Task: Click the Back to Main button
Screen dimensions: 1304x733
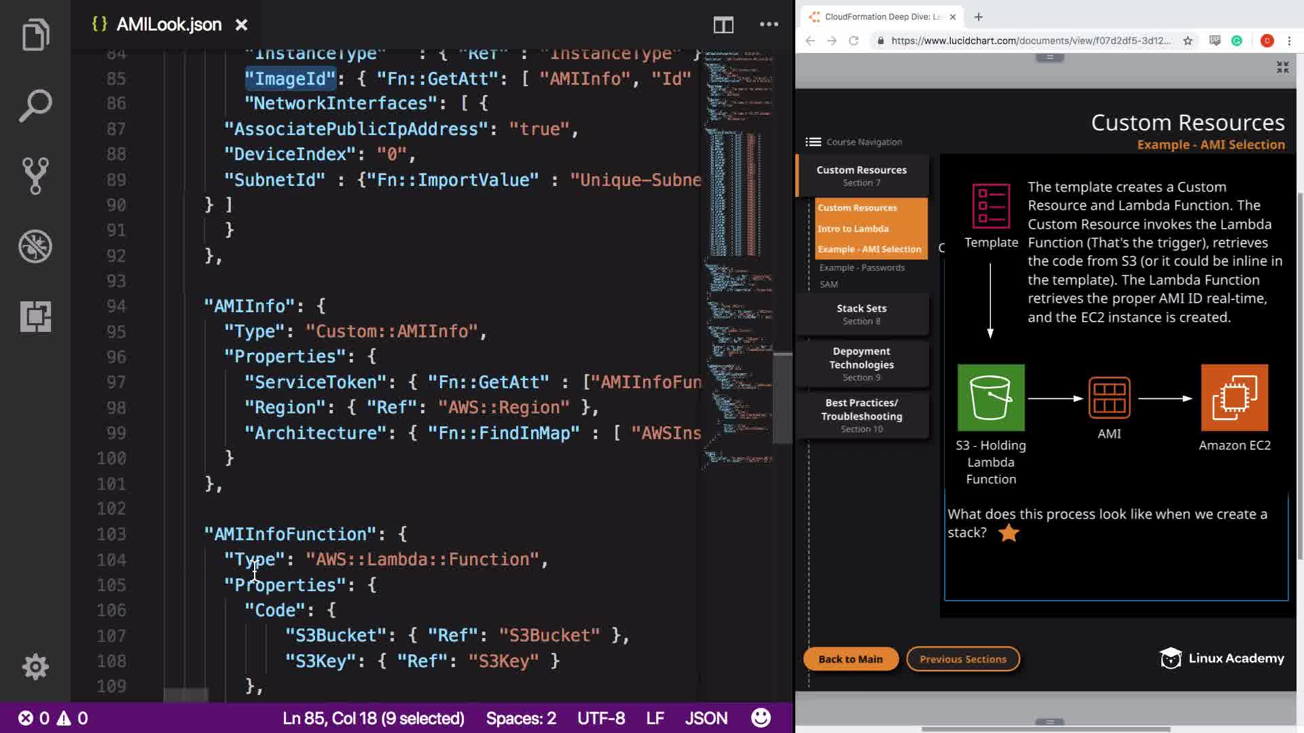Action: [x=850, y=659]
